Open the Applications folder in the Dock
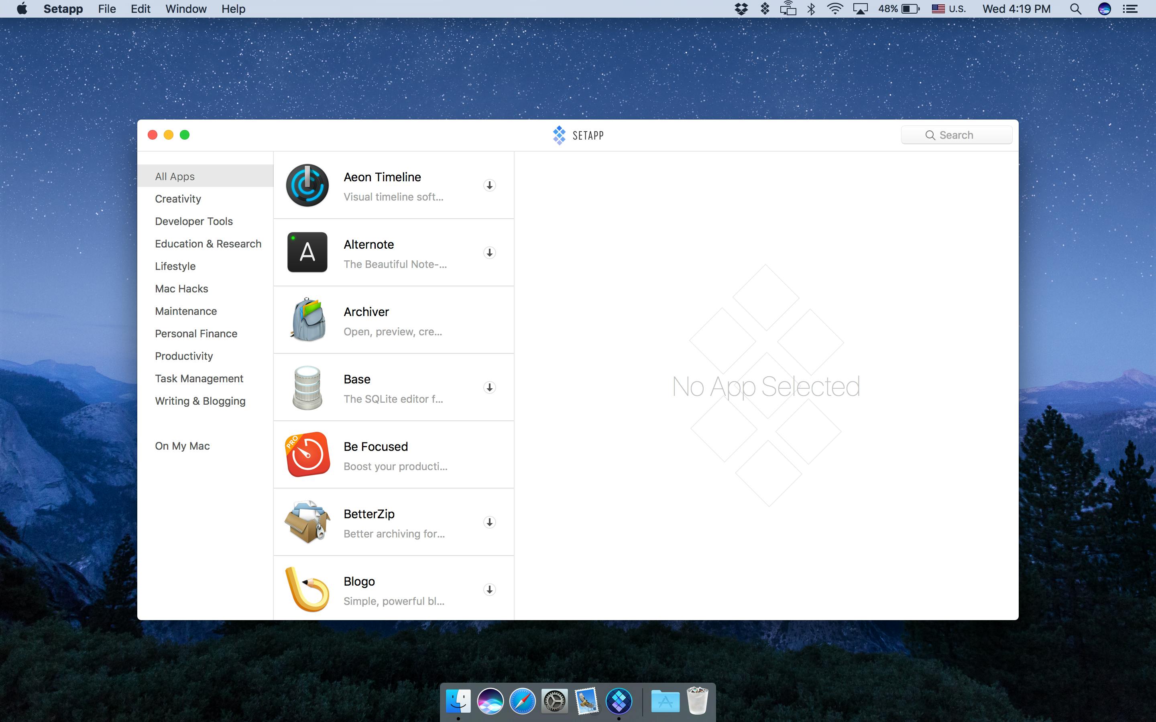This screenshot has width=1156, height=722. (x=666, y=701)
